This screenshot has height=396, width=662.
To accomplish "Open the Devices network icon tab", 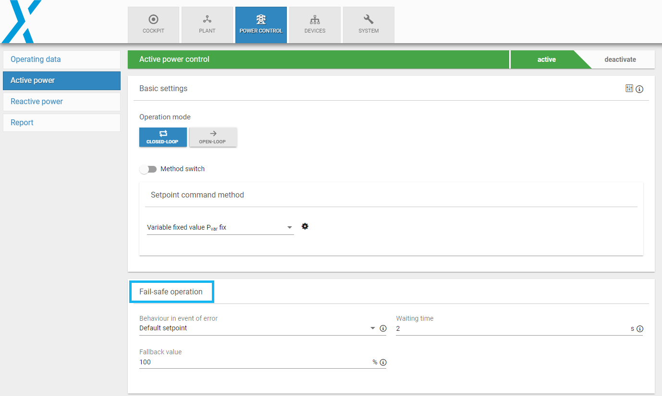I will (x=315, y=25).
